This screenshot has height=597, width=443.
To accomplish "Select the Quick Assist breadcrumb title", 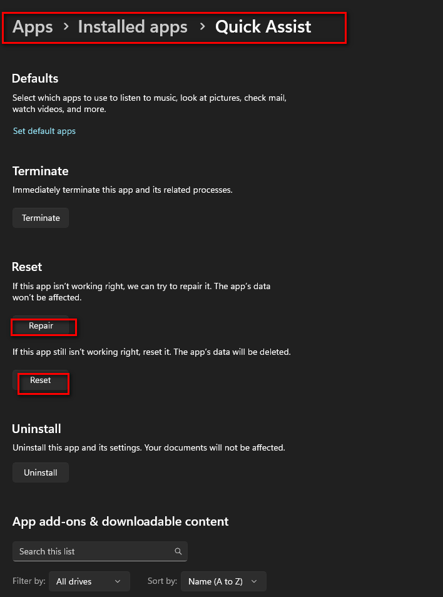I will 263,27.
